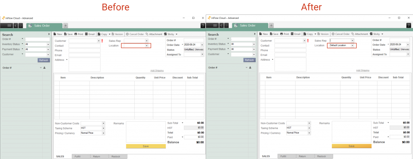
Task: Click Remarks text box in Before window
Action: click(x=146, y=132)
